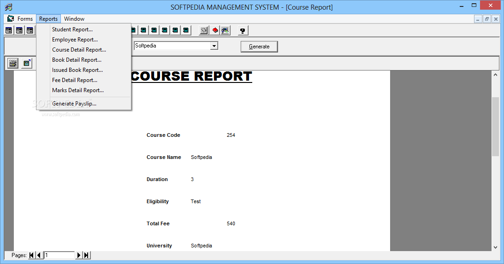Click the Softpedia value beside University
The image size is (504, 264).
[x=202, y=246]
